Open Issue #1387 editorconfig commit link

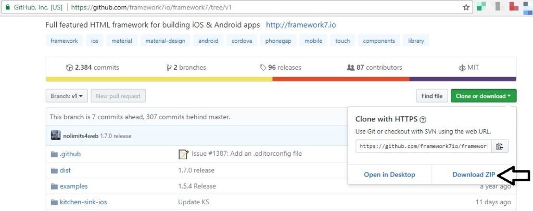(x=247, y=154)
